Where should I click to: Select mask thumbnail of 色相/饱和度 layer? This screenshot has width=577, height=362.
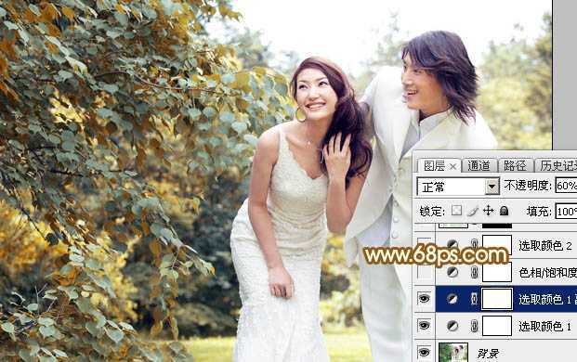[497, 272]
